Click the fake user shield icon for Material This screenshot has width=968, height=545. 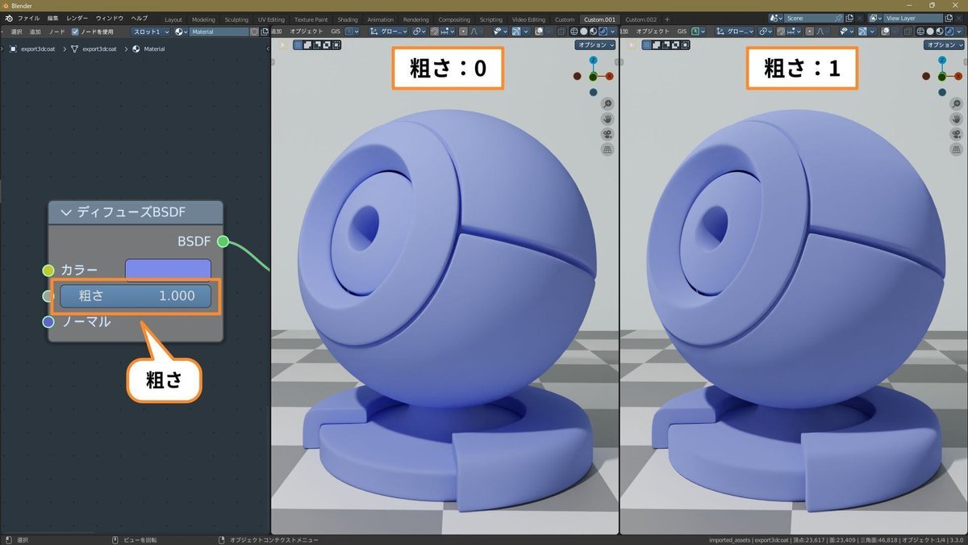pyautogui.click(x=253, y=31)
